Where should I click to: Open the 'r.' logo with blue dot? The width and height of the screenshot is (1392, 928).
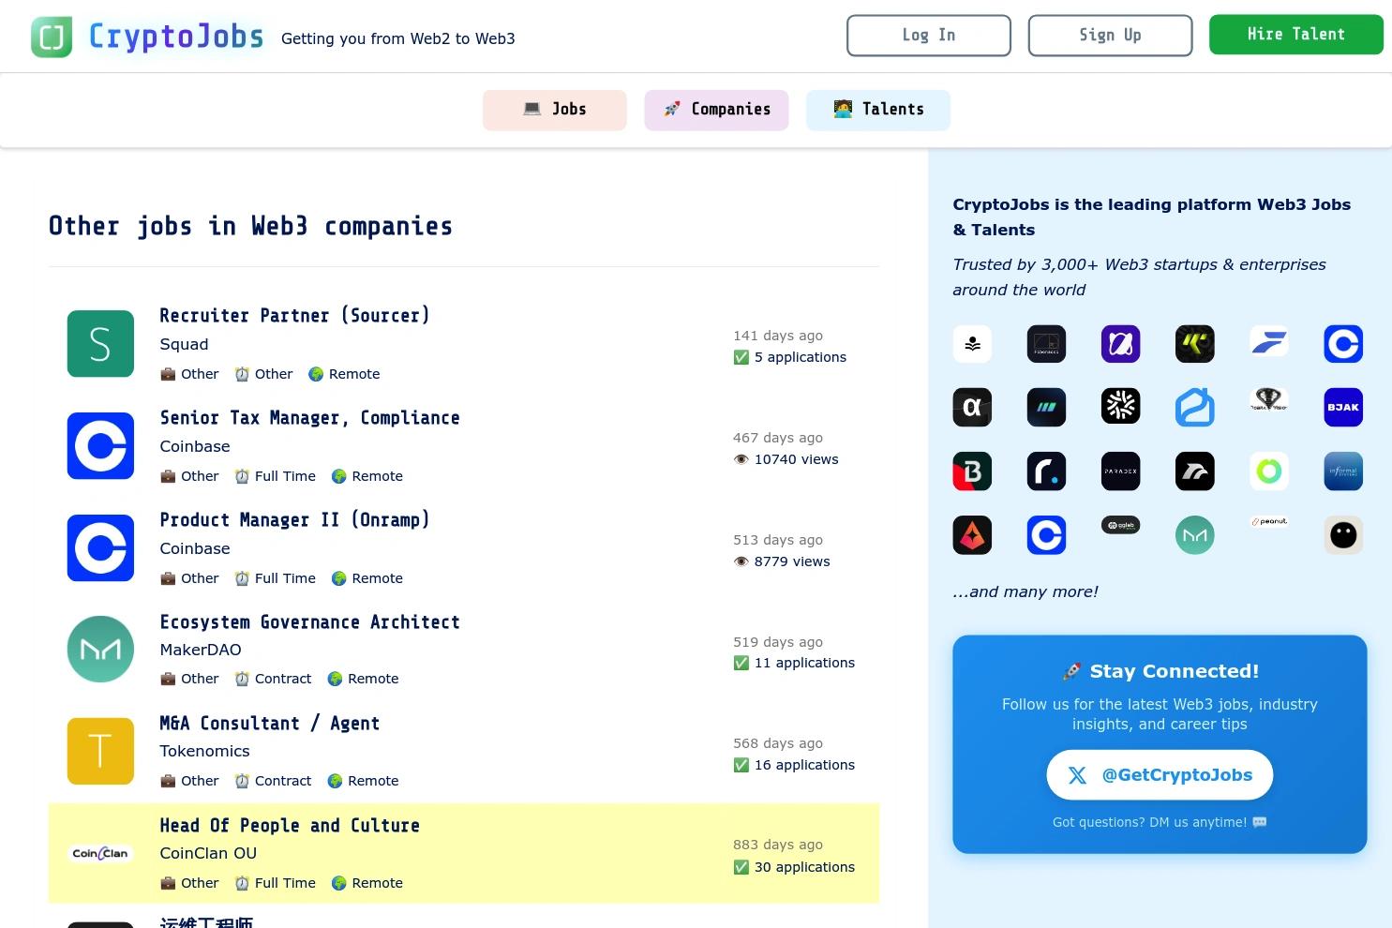1046,471
